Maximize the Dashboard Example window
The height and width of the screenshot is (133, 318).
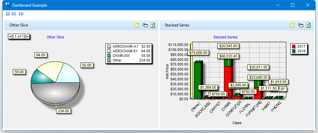click(292, 5)
